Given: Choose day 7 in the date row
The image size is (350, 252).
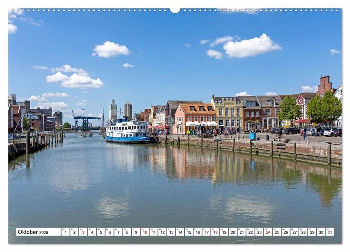Looking at the screenshot, I should click(118, 232).
